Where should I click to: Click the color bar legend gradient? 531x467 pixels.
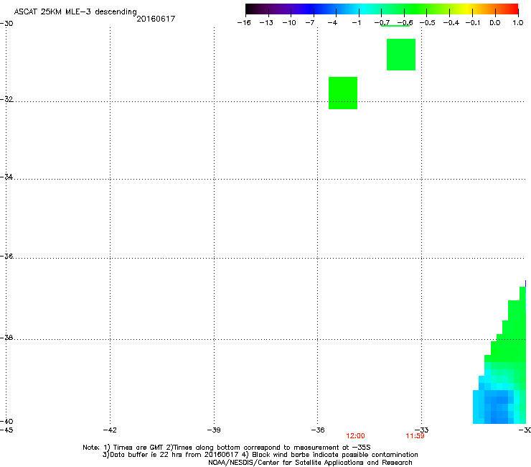[x=382, y=9]
